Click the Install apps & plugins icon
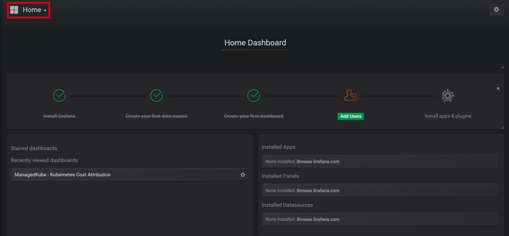This screenshot has height=236, width=509. pyautogui.click(x=448, y=96)
